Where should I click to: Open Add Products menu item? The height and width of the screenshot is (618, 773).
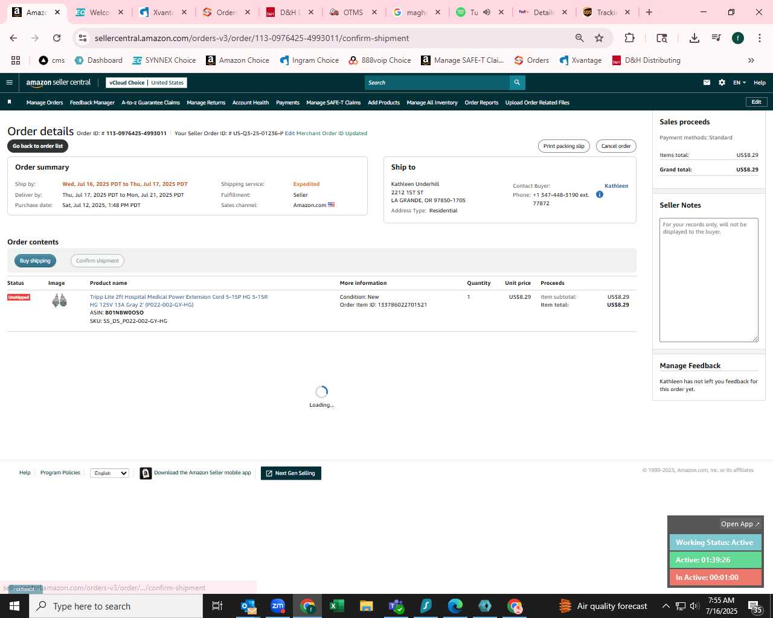(x=383, y=103)
